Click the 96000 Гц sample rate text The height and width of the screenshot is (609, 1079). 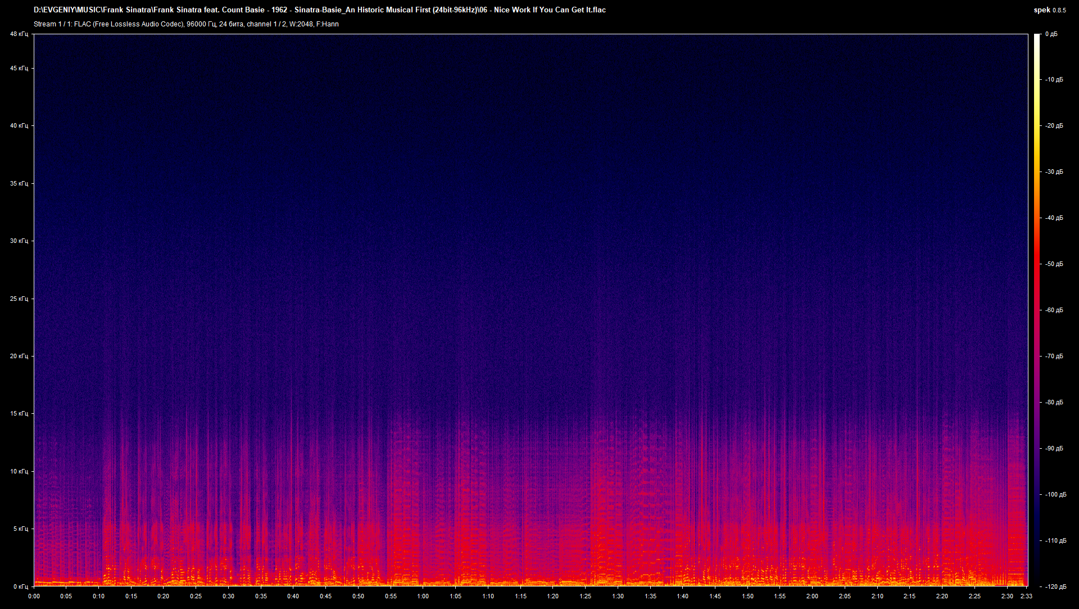(201, 24)
